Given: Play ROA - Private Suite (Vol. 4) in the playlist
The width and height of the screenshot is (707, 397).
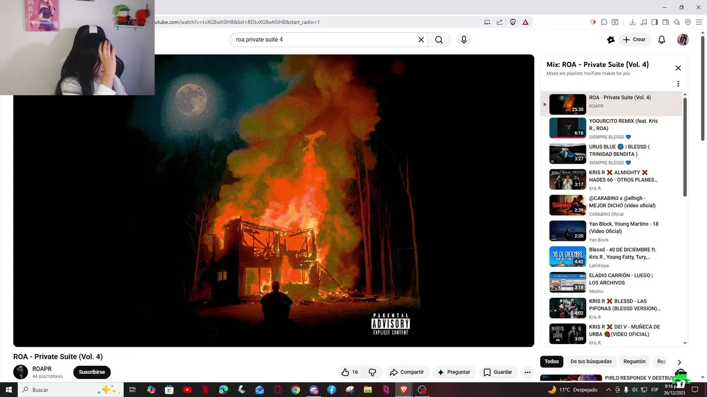Looking at the screenshot, I should tap(611, 104).
